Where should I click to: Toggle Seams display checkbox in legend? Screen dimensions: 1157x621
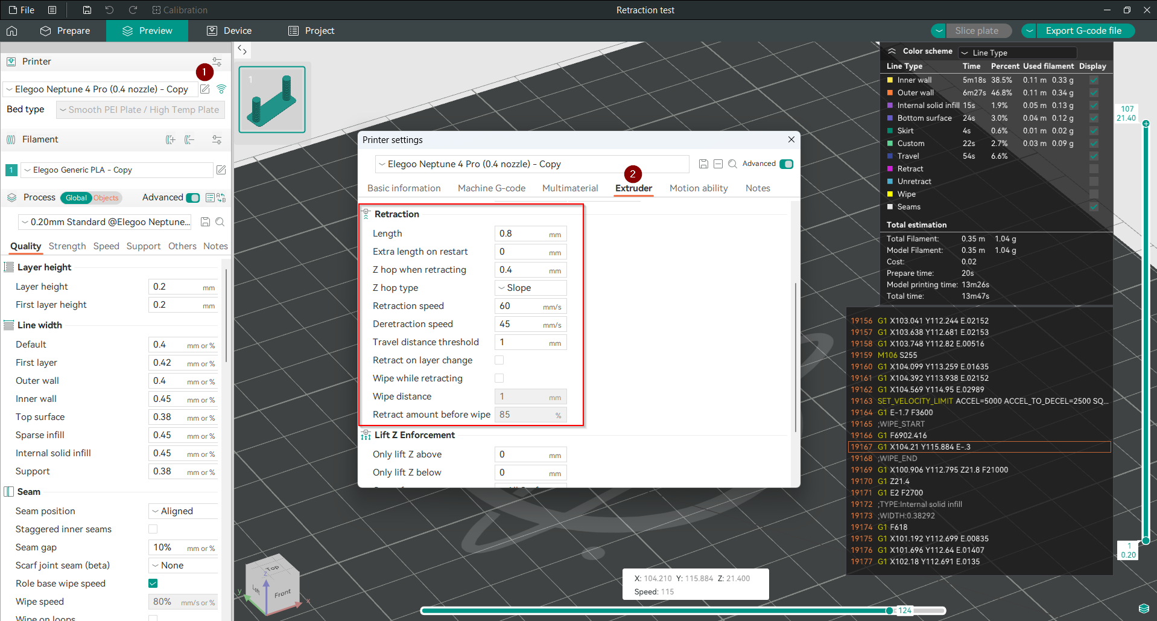(x=1094, y=206)
